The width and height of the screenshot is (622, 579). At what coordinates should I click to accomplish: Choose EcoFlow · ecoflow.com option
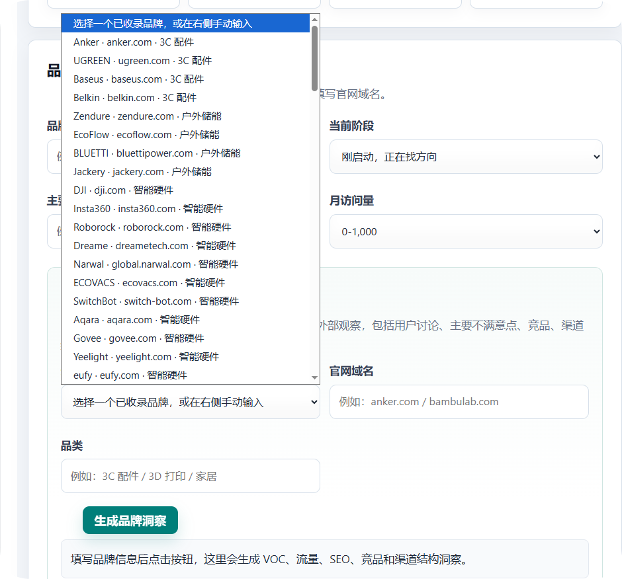pos(185,135)
